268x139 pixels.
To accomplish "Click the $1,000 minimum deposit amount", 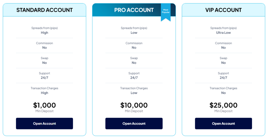I will pos(44,105).
